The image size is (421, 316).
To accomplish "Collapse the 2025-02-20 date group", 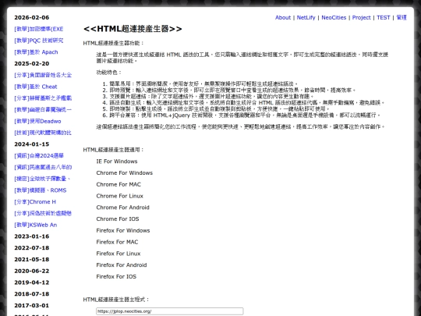I will (x=32, y=64).
